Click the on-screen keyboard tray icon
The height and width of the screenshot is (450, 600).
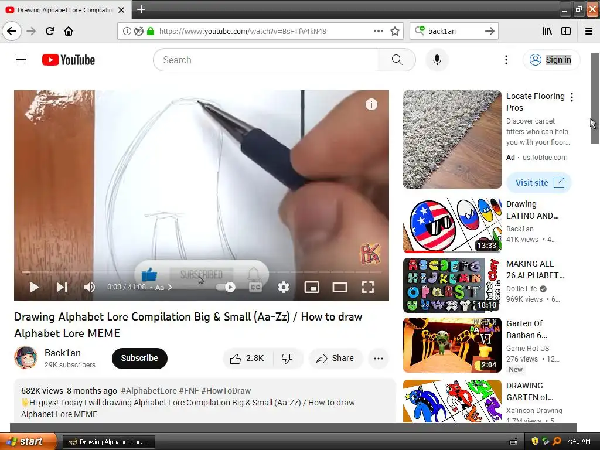click(x=513, y=442)
